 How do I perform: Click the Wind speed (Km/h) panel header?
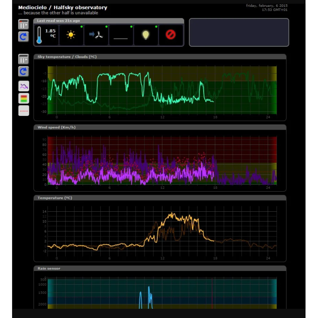pos(159,127)
